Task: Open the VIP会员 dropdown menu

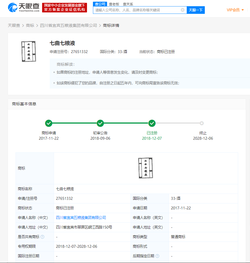Action: [x=235, y=10]
